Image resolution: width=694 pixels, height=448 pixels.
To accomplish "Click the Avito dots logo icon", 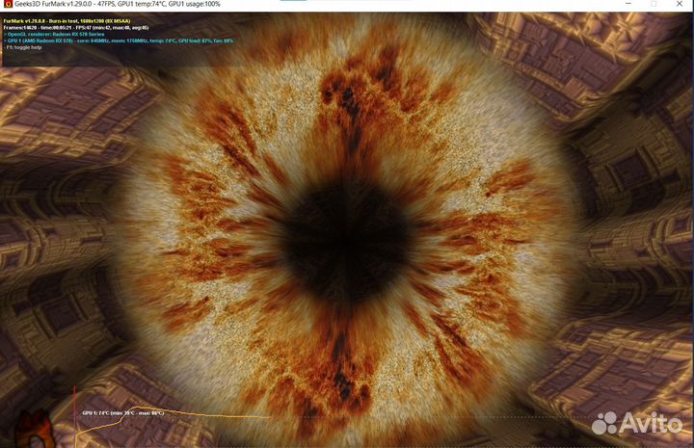I will [x=605, y=422].
